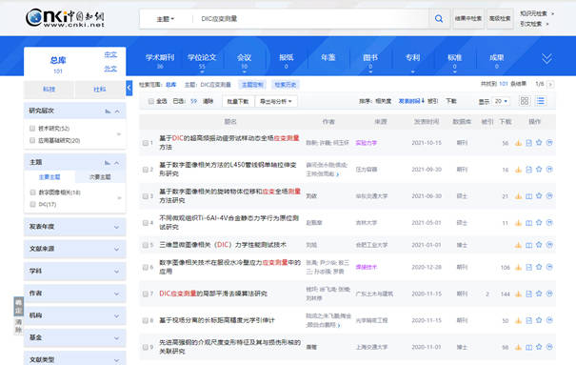Click the magnifier search icon
This screenshot has height=365, width=576.
[439, 18]
